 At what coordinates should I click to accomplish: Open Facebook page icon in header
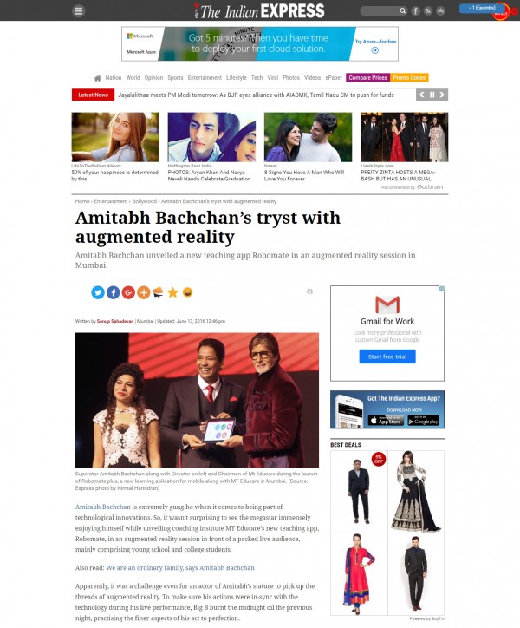pos(415,10)
